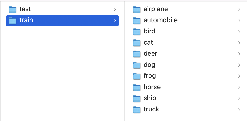This screenshot has height=121, width=247.
Task: Select the bird folder icon
Action: 137,32
